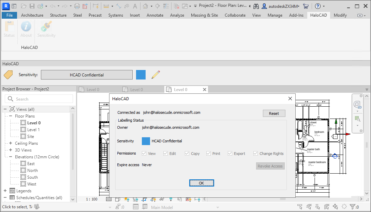Viewport: 371px width, 212px height.
Task: Switch to the Annotate ribbon tab
Action: [155, 15]
